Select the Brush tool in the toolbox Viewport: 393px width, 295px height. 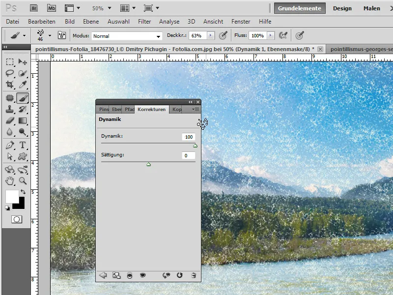pos(23,98)
